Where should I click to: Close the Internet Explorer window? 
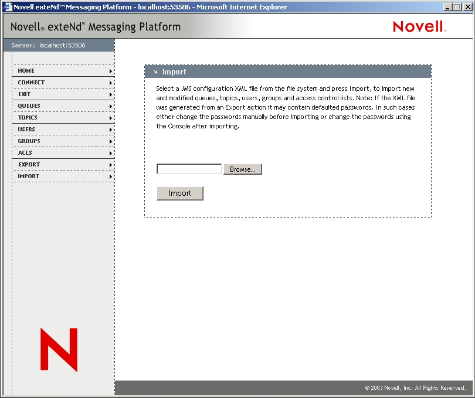coord(468,6)
